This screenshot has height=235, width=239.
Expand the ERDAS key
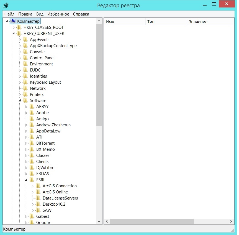[x=26, y=174]
